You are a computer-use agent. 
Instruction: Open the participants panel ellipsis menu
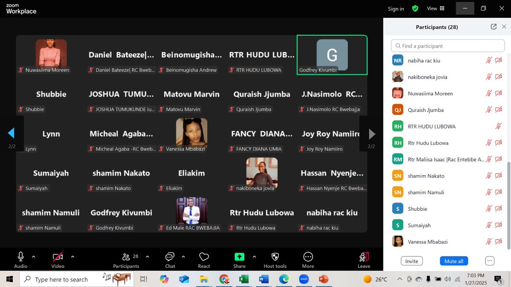[490, 261]
